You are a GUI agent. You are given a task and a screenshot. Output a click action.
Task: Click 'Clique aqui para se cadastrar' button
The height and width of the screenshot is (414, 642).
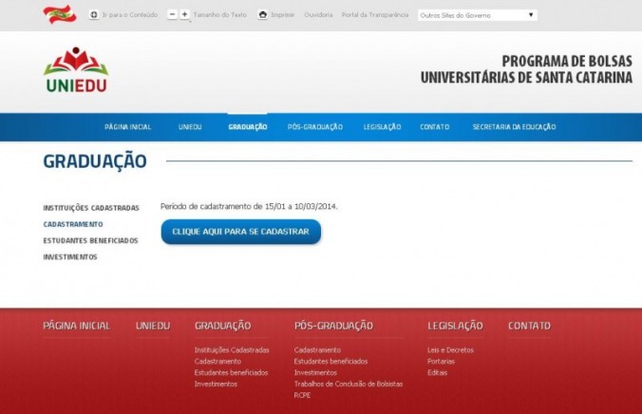tap(241, 232)
